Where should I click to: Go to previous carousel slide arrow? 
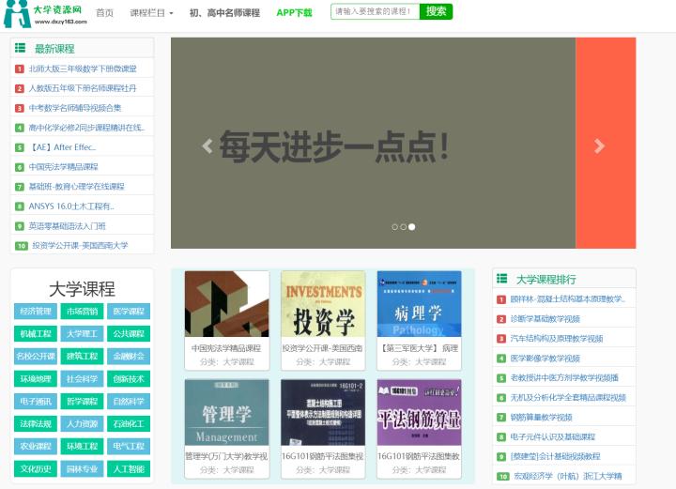point(207,146)
